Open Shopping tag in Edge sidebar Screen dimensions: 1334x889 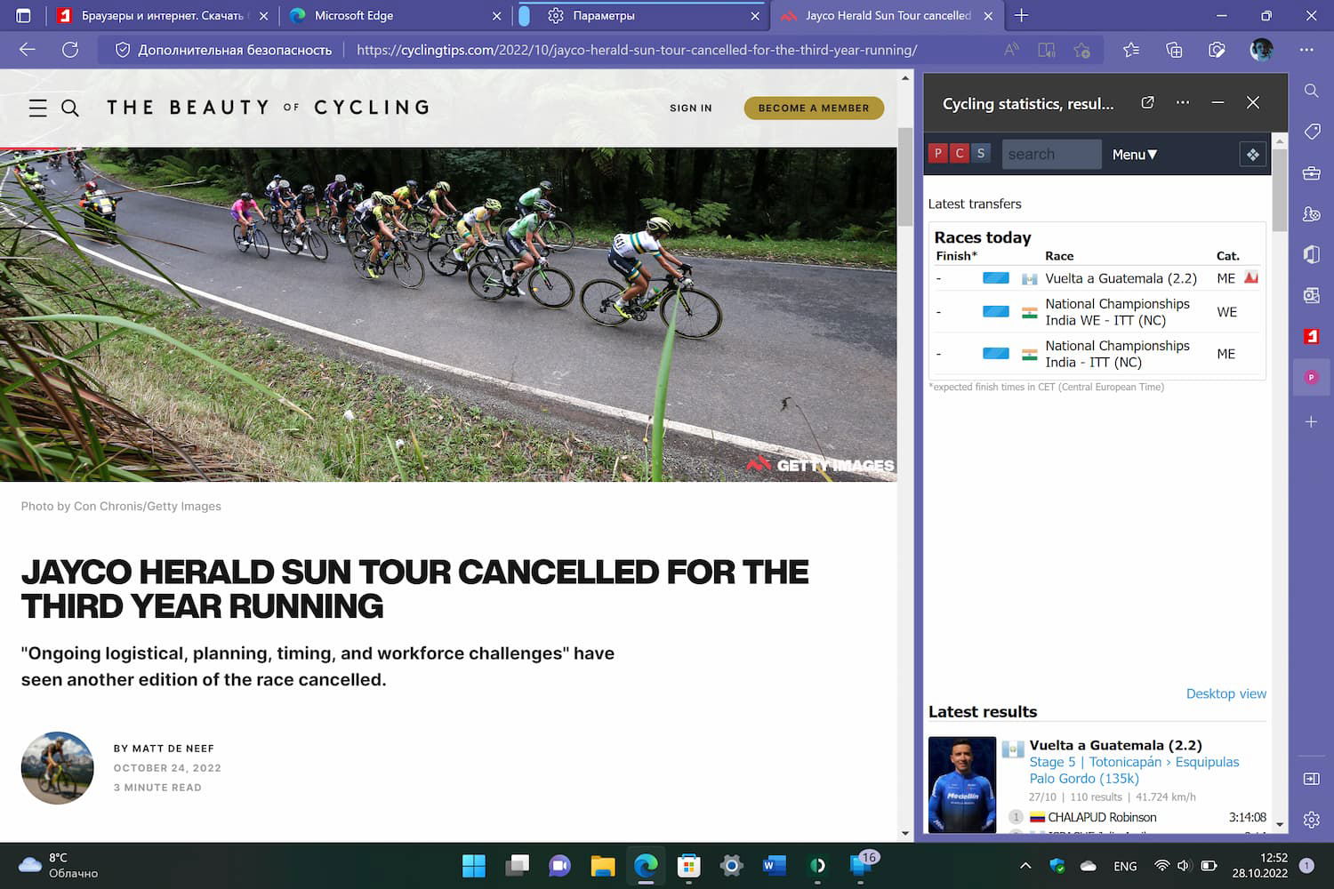[x=1311, y=132]
